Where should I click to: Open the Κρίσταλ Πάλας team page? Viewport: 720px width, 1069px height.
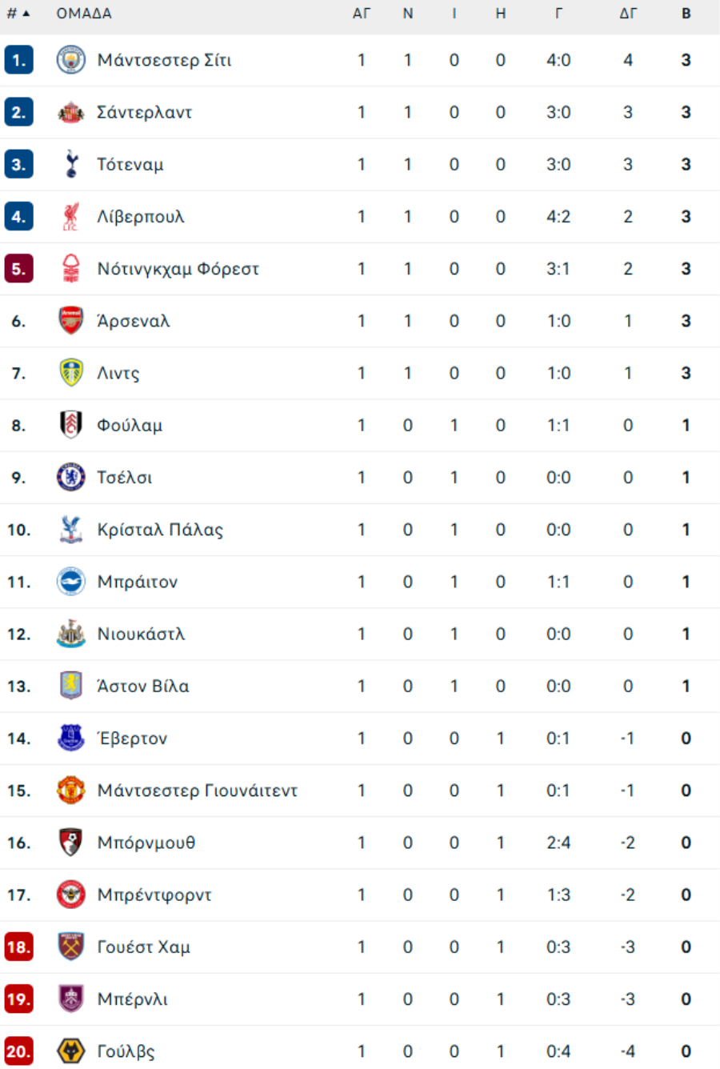point(160,530)
